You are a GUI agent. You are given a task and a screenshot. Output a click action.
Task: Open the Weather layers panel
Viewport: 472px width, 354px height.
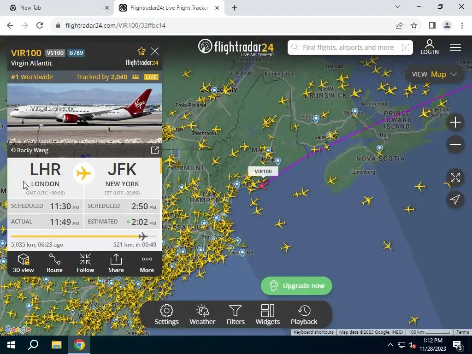point(202,314)
